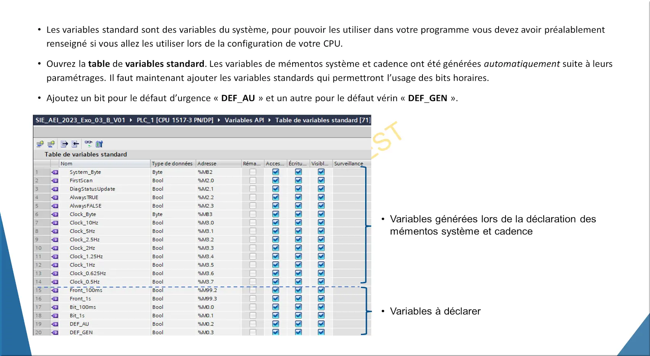Click the tag icon of Clock_2.5Hz row
Image resolution: width=650 pixels, height=356 pixels.
click(x=55, y=239)
